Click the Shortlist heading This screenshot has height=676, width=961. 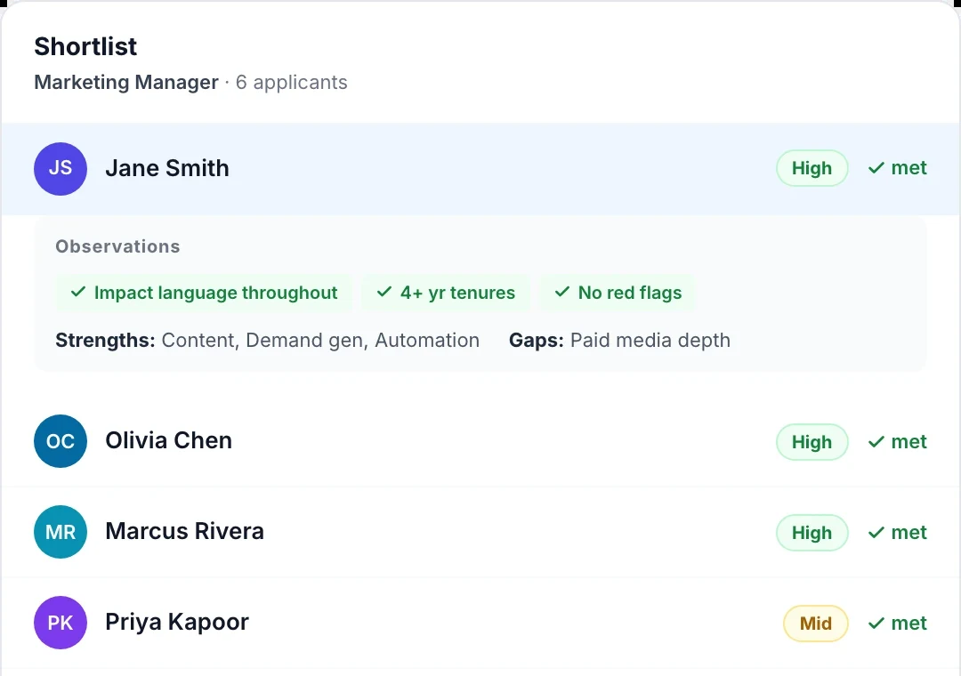click(85, 46)
